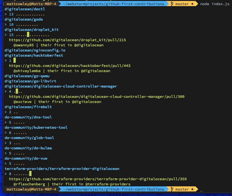Viewport: 232px width, 196px height.
Task: Click the 'node index.js' command text
Action: 215,4
